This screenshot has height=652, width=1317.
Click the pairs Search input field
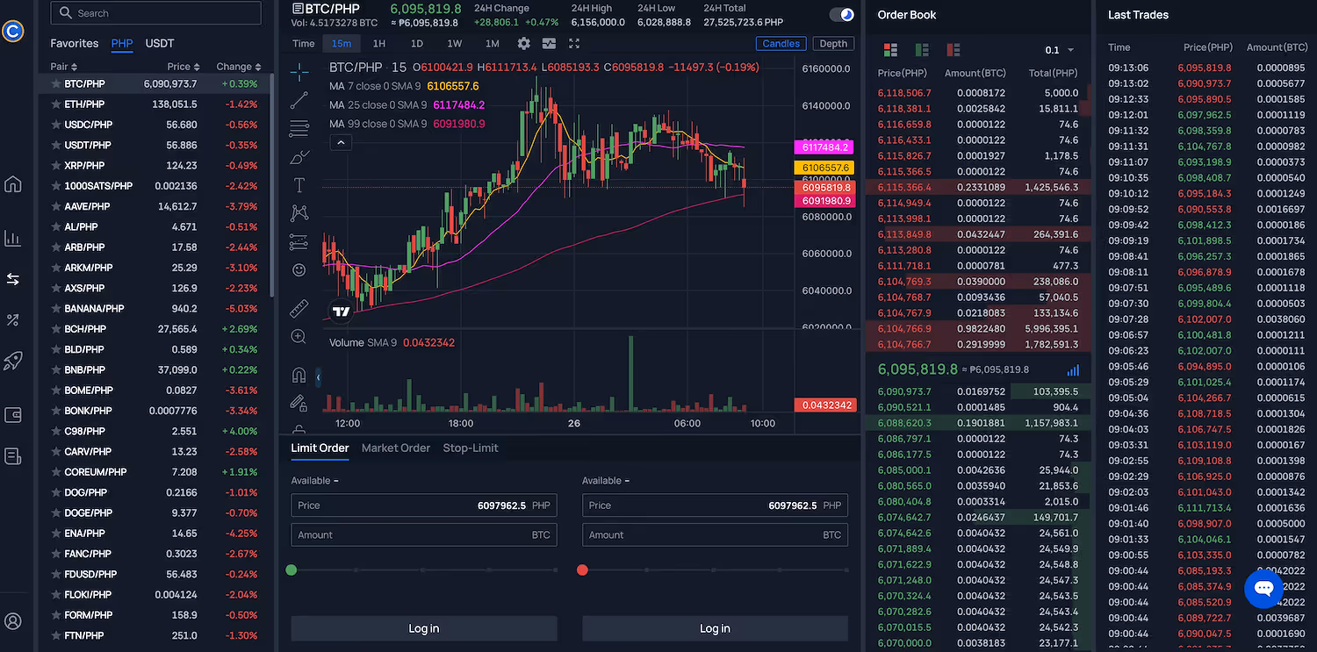pos(155,13)
